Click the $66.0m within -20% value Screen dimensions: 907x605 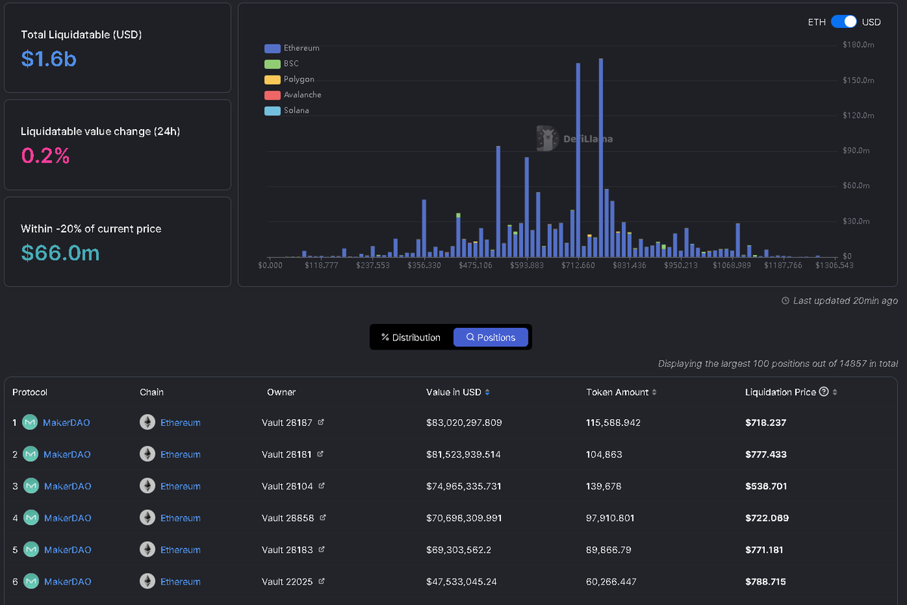pyautogui.click(x=60, y=253)
